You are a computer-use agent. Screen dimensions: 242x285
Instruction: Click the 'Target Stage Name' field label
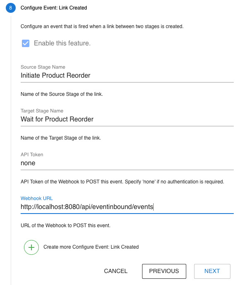pos(42,111)
